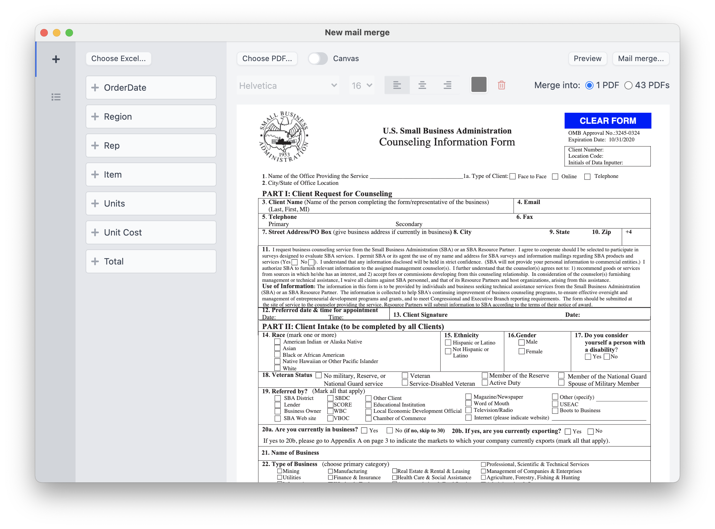Select left text alignment
715x529 pixels.
click(x=397, y=85)
